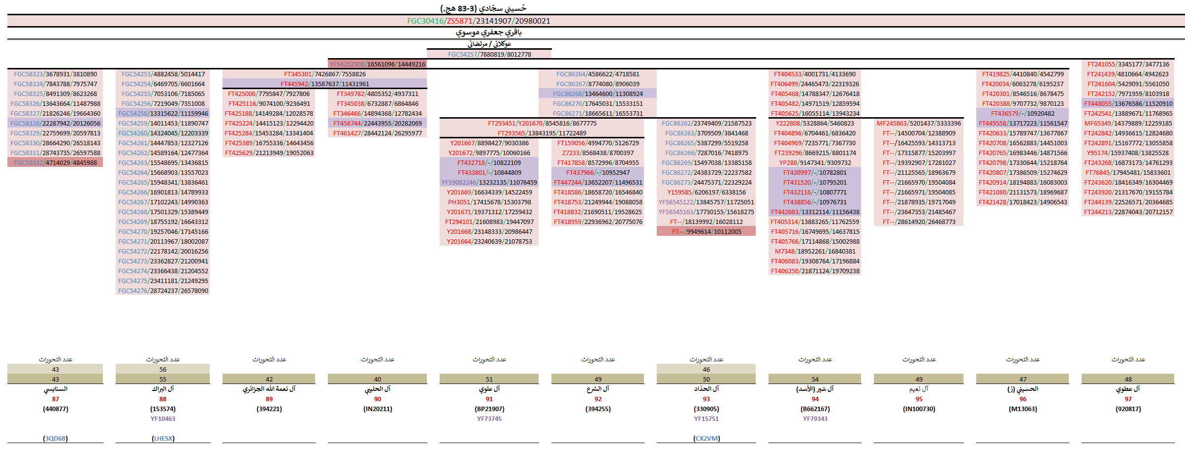
Task: Click the YFS4252908/16561096/14449216 cell
Action: click(x=377, y=64)
